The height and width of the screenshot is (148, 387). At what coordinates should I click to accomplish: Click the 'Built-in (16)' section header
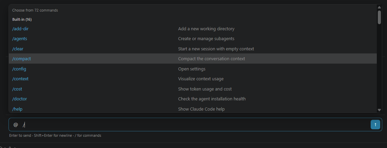click(x=22, y=19)
